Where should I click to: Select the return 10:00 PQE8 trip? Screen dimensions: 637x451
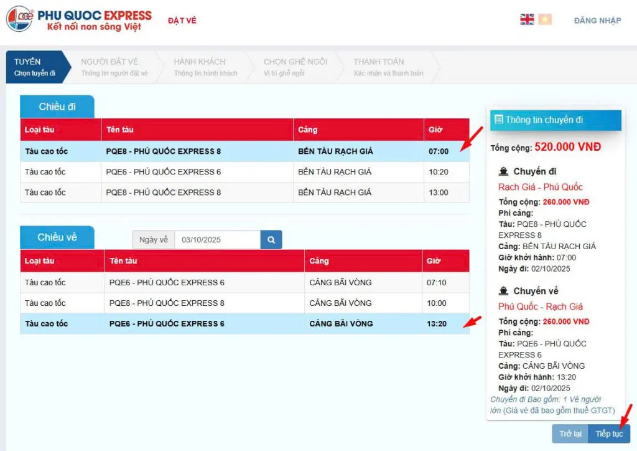245,303
